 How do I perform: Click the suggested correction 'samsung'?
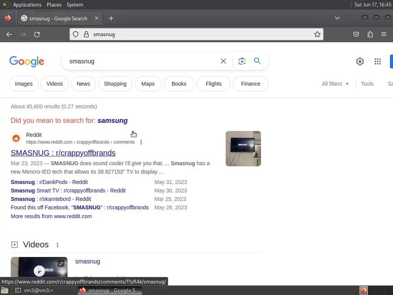tap(112, 121)
